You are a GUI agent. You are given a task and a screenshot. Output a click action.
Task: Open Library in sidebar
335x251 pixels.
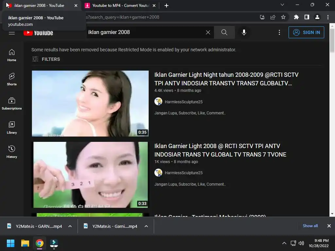click(x=12, y=128)
